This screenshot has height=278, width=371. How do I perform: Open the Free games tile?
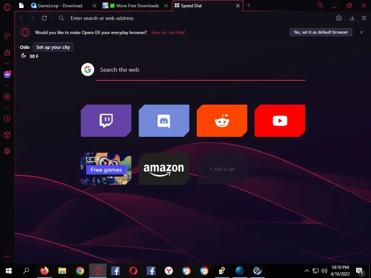(106, 169)
